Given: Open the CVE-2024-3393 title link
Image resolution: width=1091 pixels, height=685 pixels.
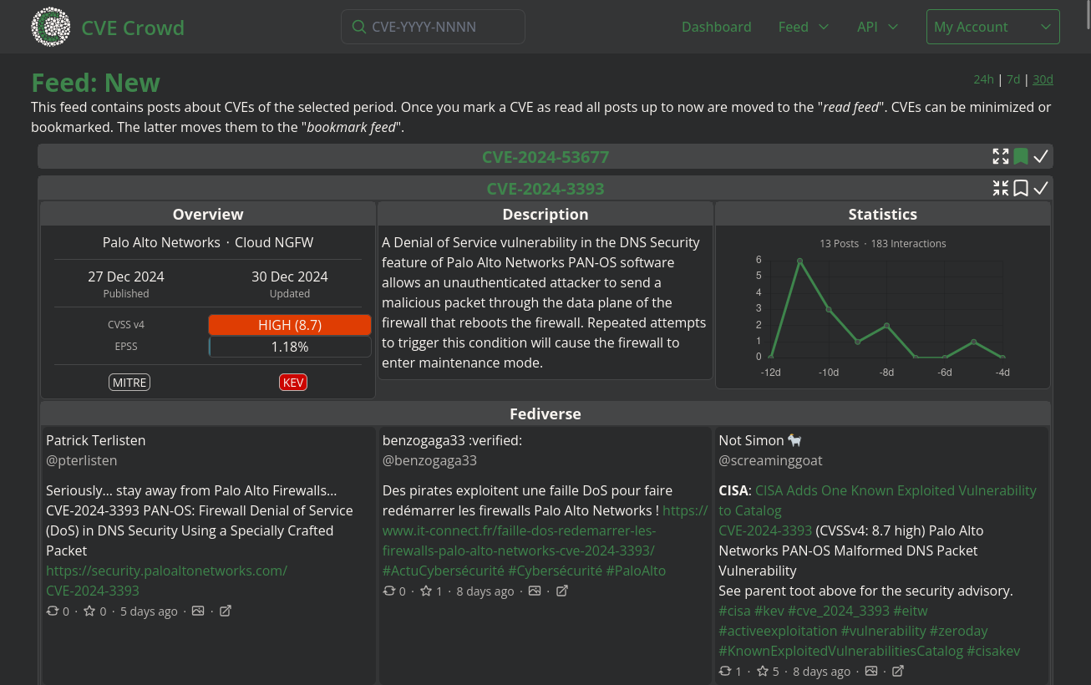Looking at the screenshot, I should pos(545,188).
